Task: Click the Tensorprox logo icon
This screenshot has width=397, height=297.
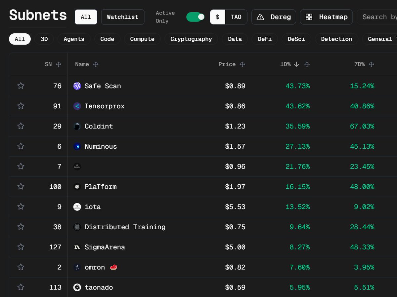Action: [77, 106]
